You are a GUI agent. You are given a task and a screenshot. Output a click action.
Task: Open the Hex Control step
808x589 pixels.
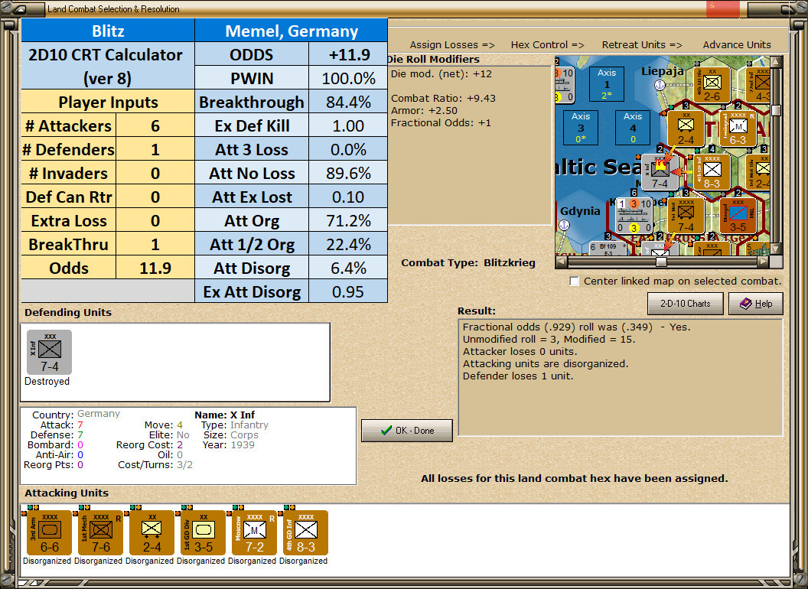coord(547,45)
